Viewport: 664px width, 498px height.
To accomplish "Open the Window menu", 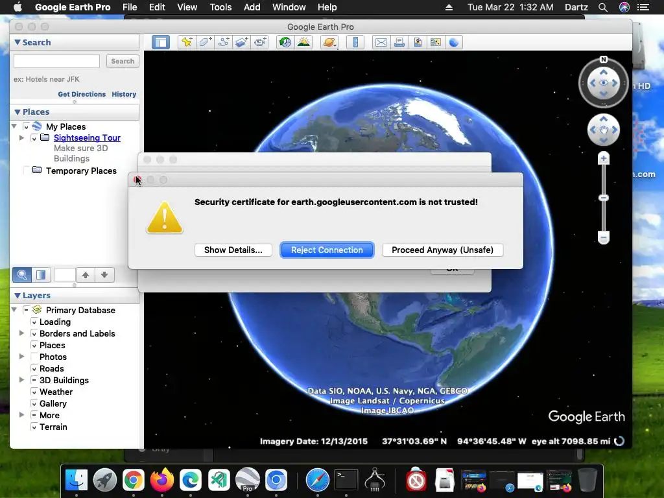I will pyautogui.click(x=289, y=7).
